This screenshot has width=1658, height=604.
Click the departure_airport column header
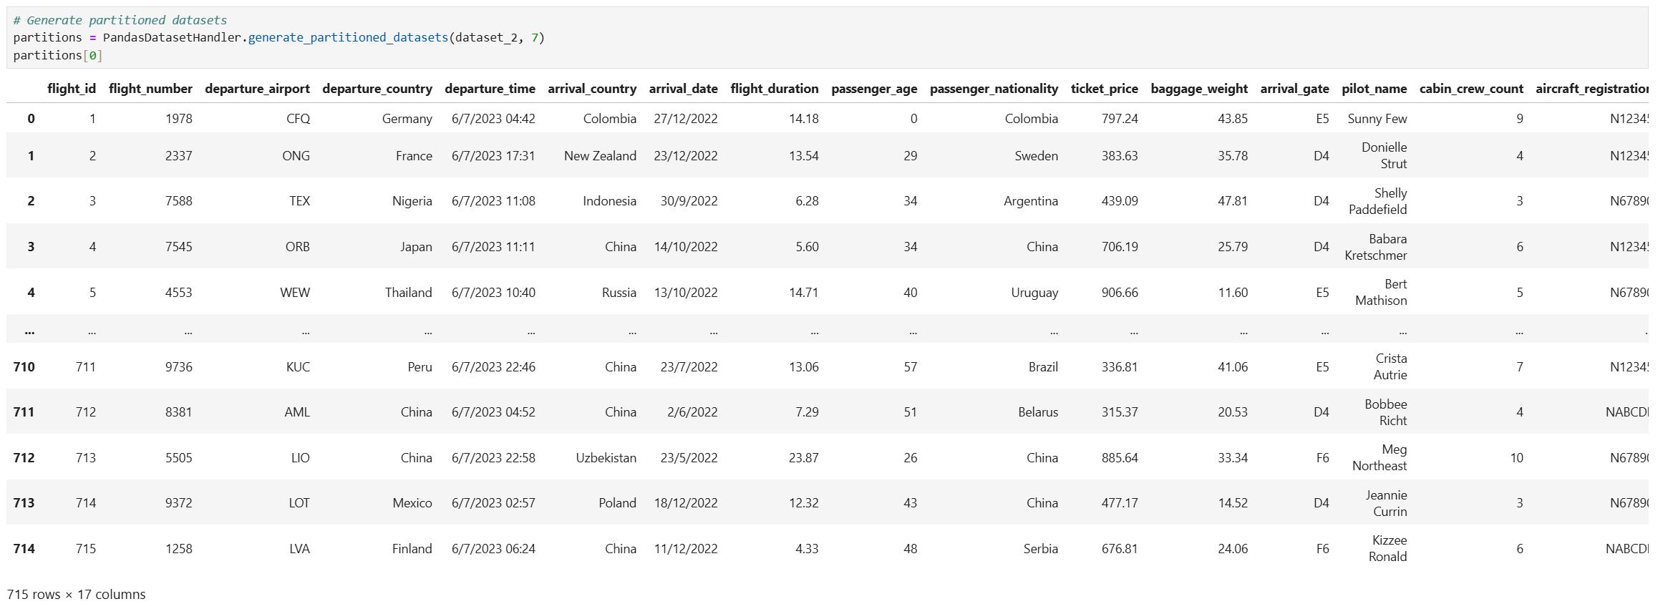tap(257, 89)
